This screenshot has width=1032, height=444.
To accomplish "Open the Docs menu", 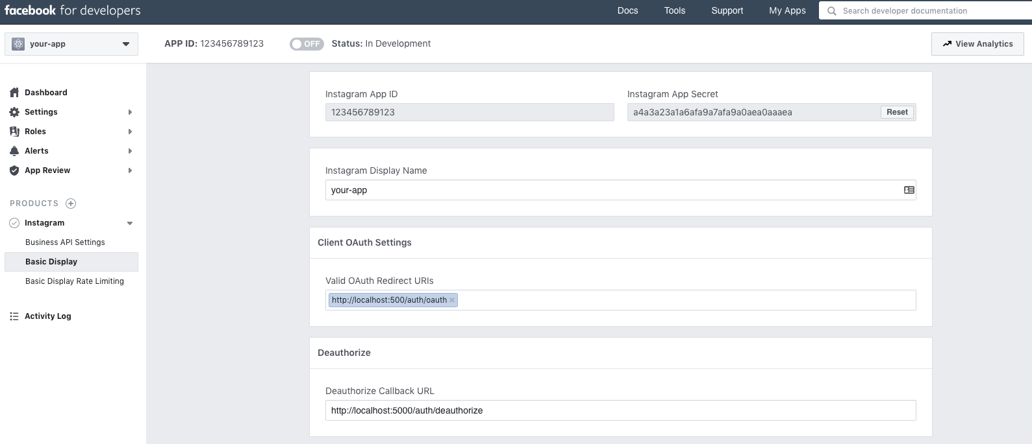I will coord(627,11).
